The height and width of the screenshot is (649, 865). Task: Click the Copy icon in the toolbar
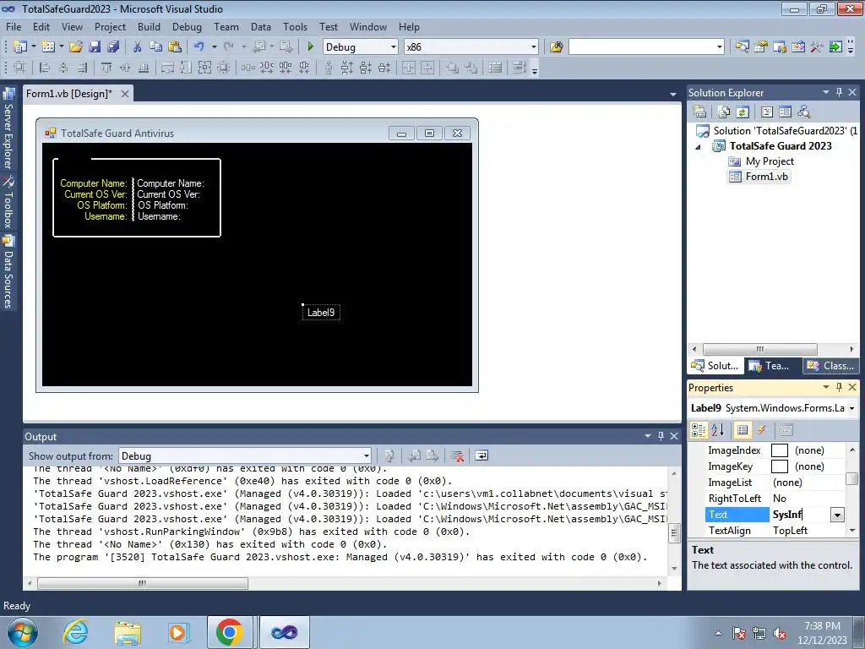tap(156, 47)
